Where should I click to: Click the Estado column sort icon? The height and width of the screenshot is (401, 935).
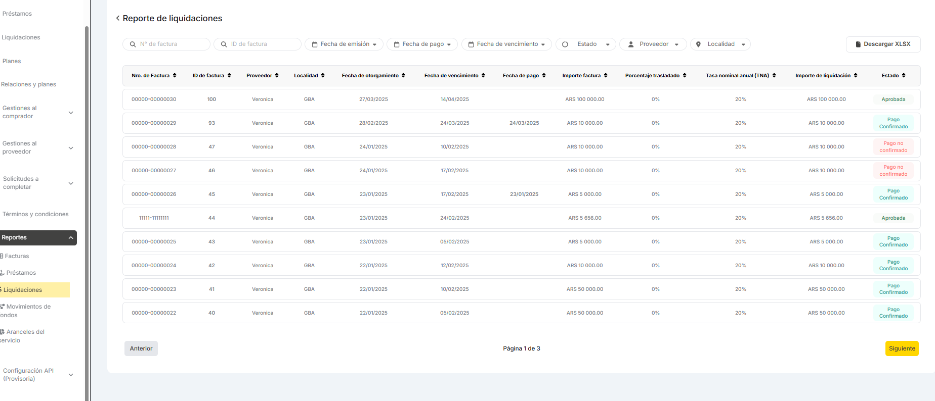point(904,76)
